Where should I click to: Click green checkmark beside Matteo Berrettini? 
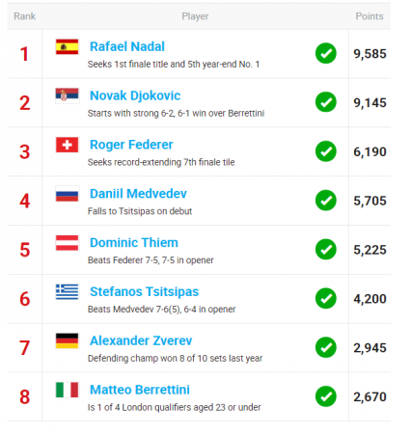[x=326, y=396]
